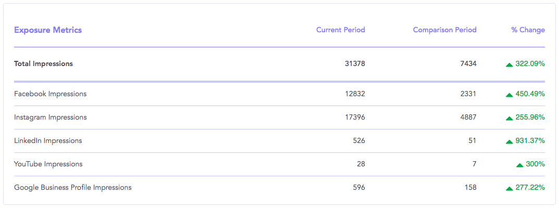
Task: Click the Instagram Impressions label
Action: [50, 118]
